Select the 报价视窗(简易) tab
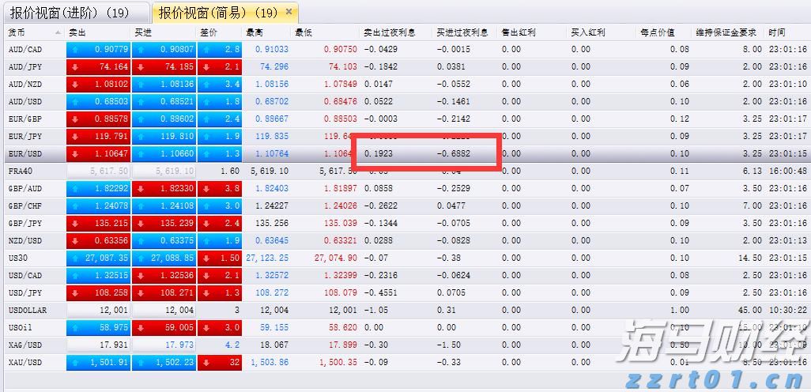This screenshot has width=811, height=392. (x=217, y=13)
